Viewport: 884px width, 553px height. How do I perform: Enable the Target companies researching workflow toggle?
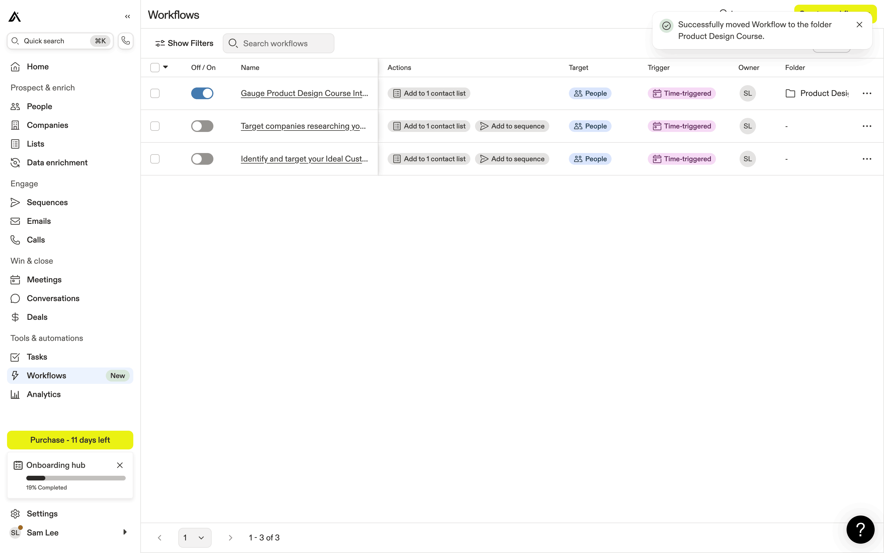click(x=202, y=126)
